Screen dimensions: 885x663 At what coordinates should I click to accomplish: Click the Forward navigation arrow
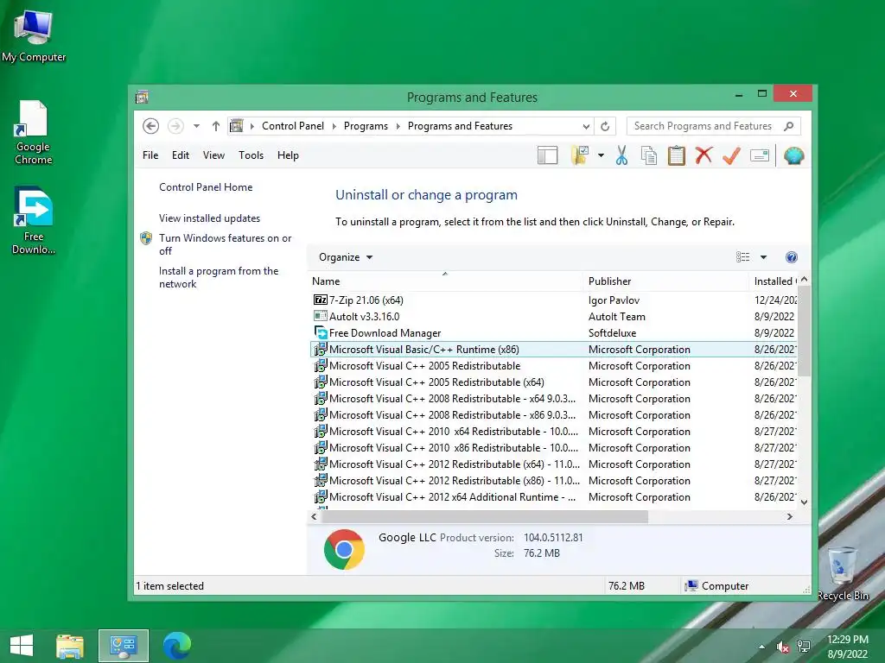(175, 126)
